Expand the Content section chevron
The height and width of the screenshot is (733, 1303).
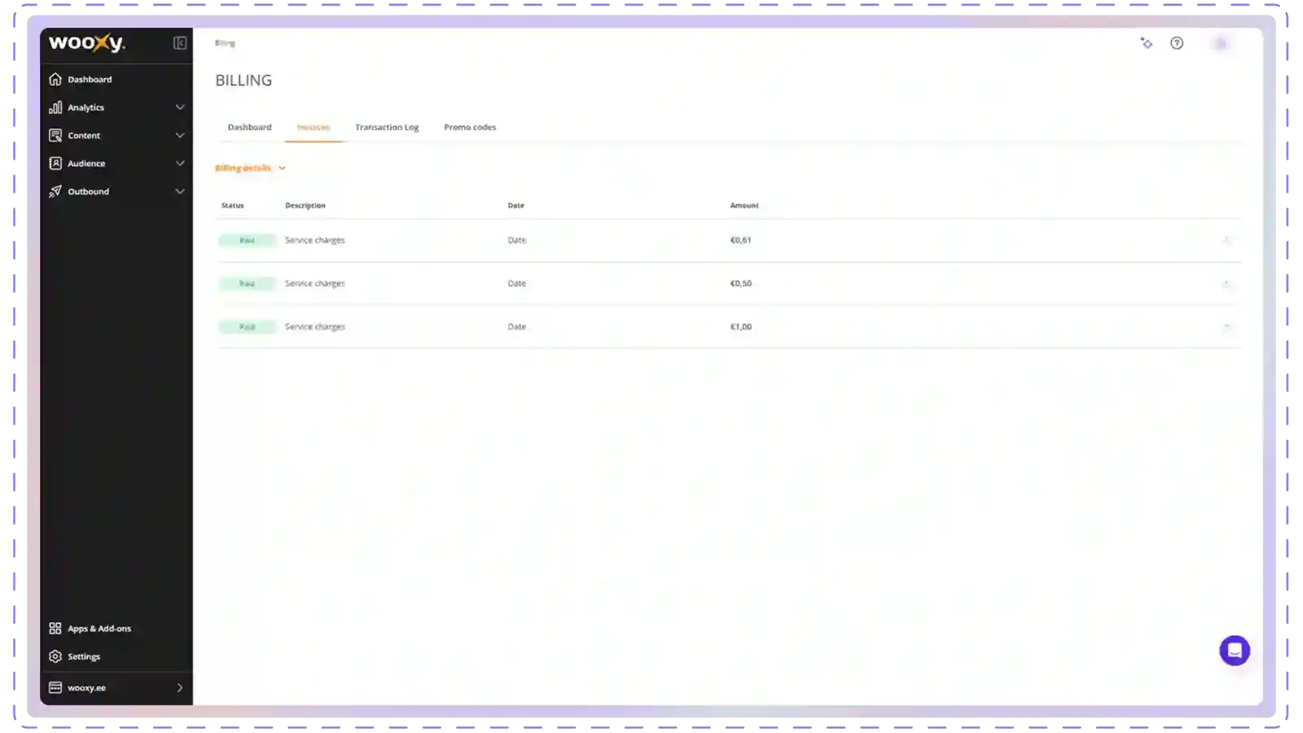tap(180, 135)
